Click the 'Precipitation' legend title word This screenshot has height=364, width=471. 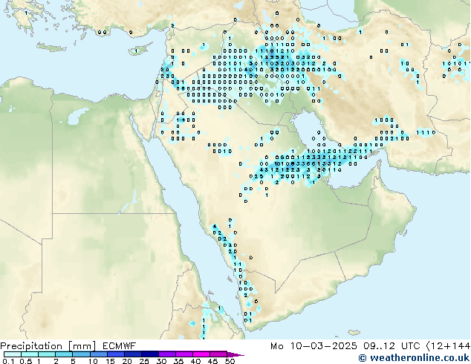click(31, 346)
